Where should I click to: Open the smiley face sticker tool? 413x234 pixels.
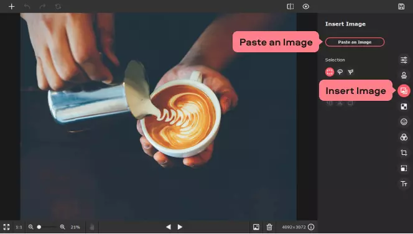click(404, 122)
